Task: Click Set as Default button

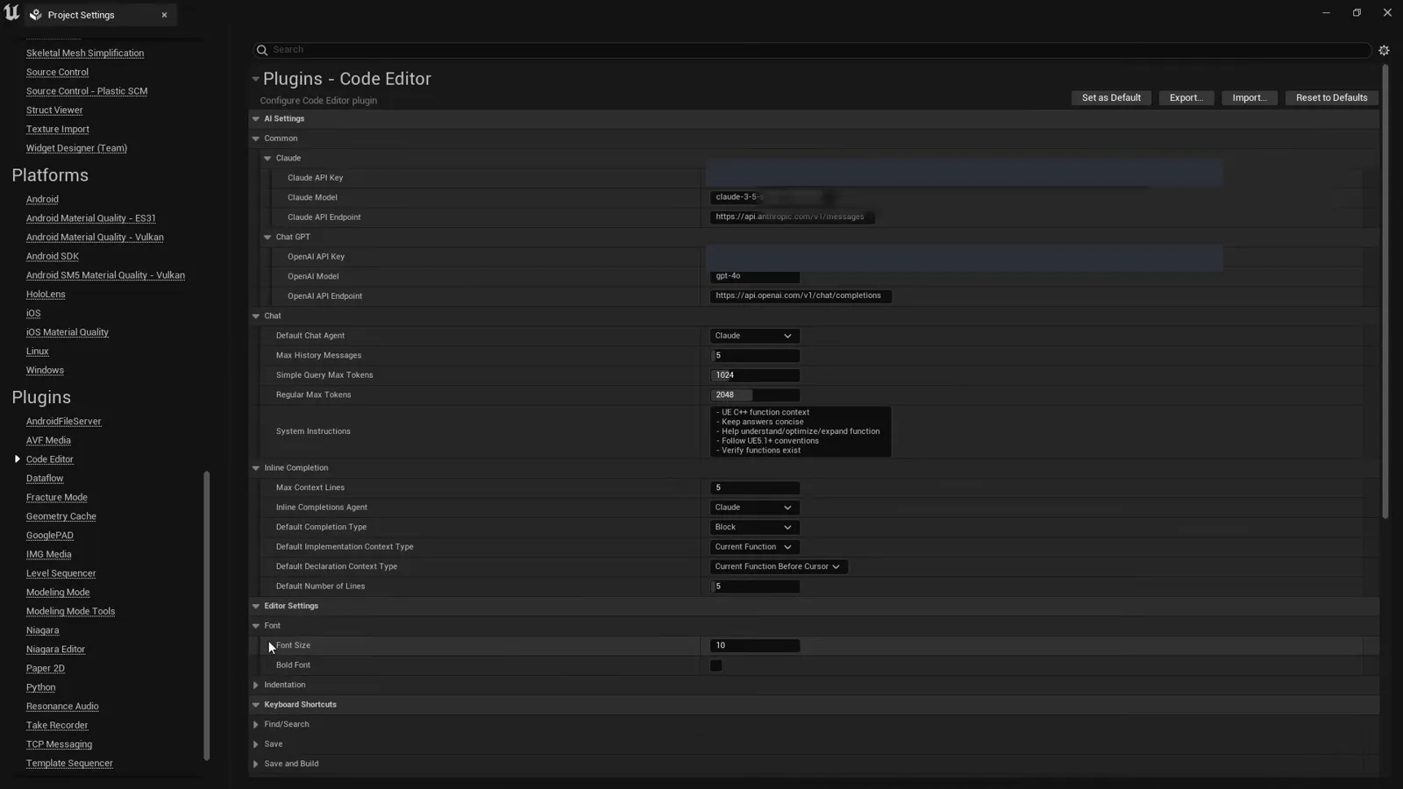Action: click(1111, 98)
